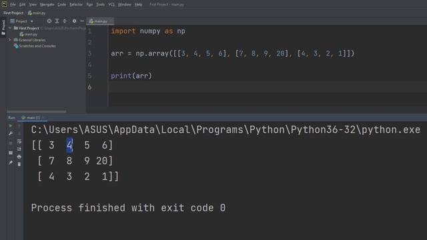Click line number 1 in editor gutter

(x=89, y=31)
